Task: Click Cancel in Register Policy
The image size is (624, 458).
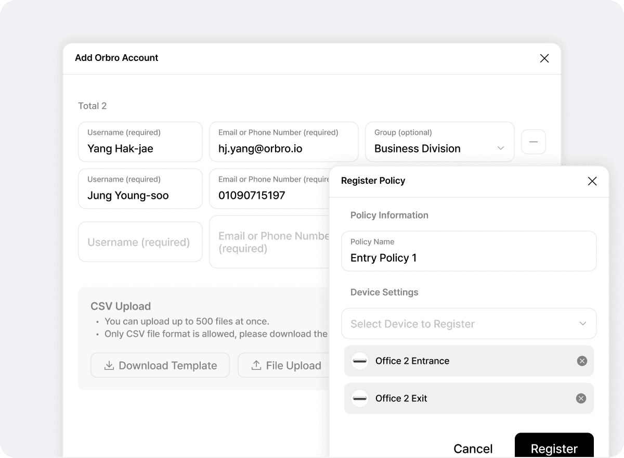Action: [473, 448]
